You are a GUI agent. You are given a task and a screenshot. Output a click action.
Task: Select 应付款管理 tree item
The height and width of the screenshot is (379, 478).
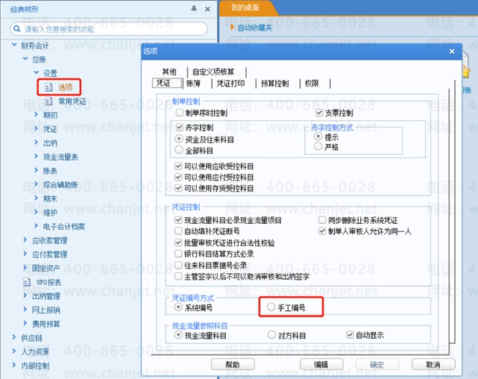tap(50, 254)
